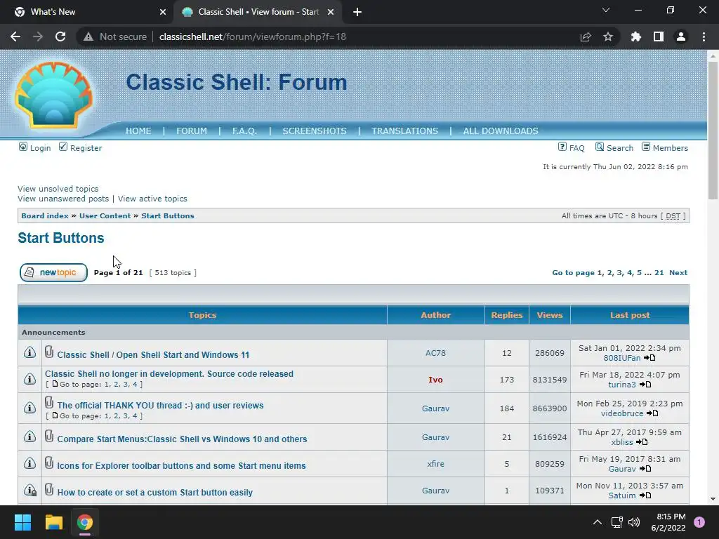Click the paperclip on Icons for Explorer toolbar topic
719x539 pixels.
coord(49,463)
